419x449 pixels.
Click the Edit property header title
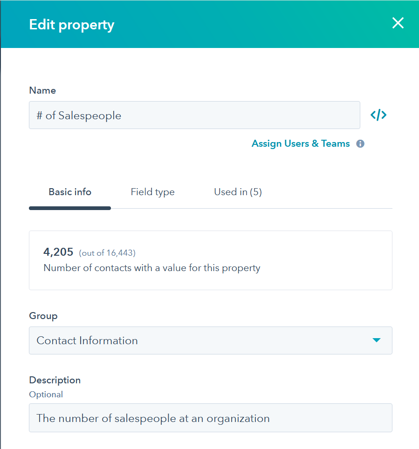(72, 25)
